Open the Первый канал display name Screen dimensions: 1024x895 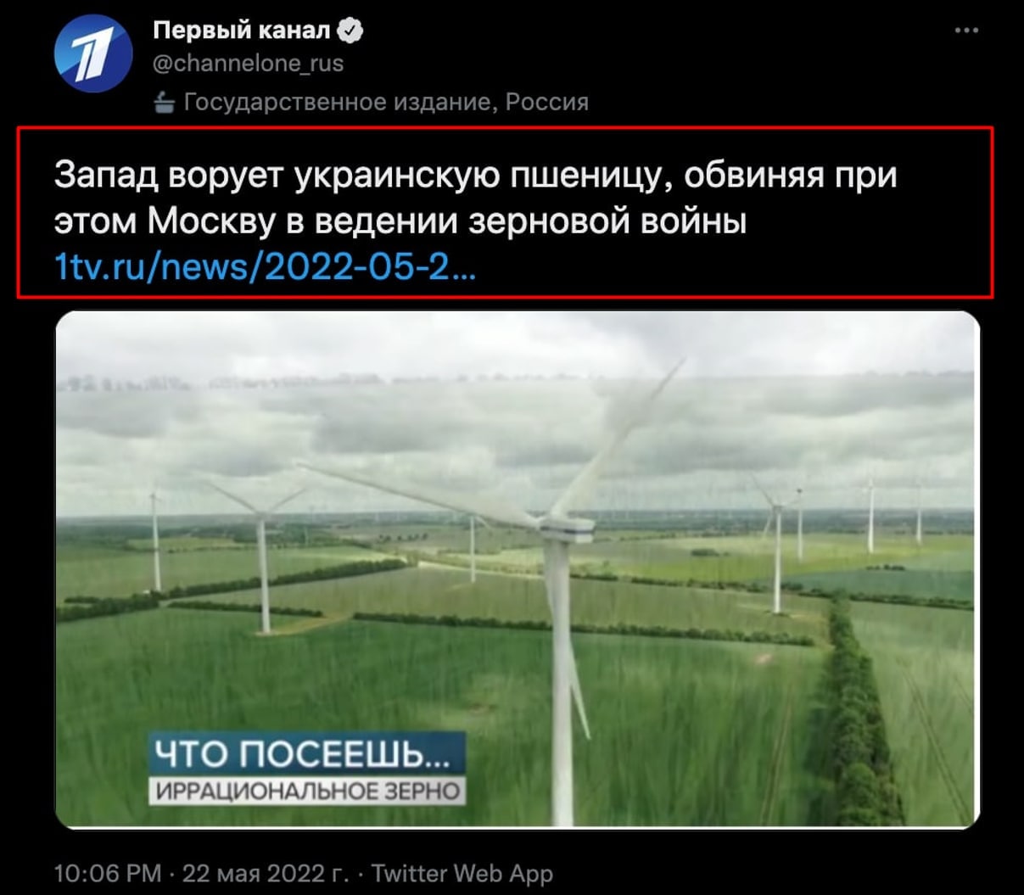pos(242,31)
